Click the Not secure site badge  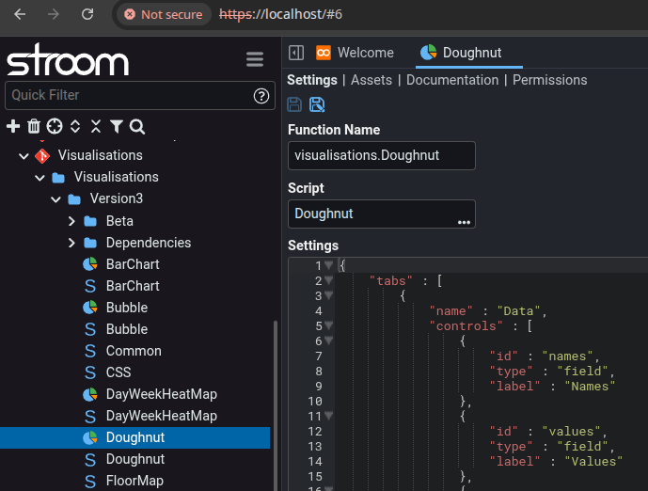pyautogui.click(x=164, y=14)
